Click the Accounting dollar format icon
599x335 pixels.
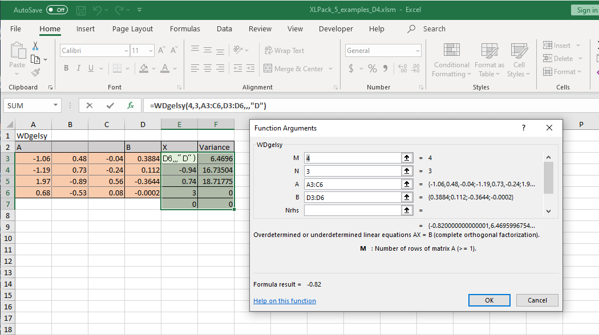click(x=351, y=69)
